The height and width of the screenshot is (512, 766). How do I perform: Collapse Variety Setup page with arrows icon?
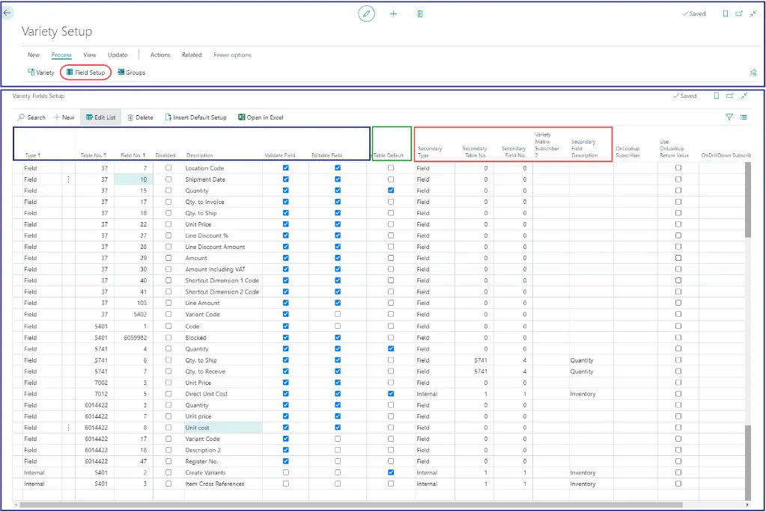click(x=753, y=13)
